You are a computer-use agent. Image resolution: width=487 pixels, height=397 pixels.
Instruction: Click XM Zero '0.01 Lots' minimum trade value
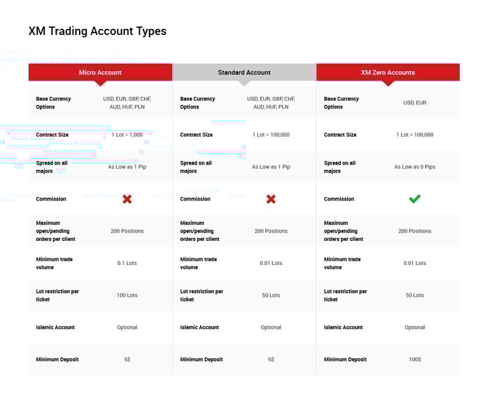pyautogui.click(x=415, y=263)
